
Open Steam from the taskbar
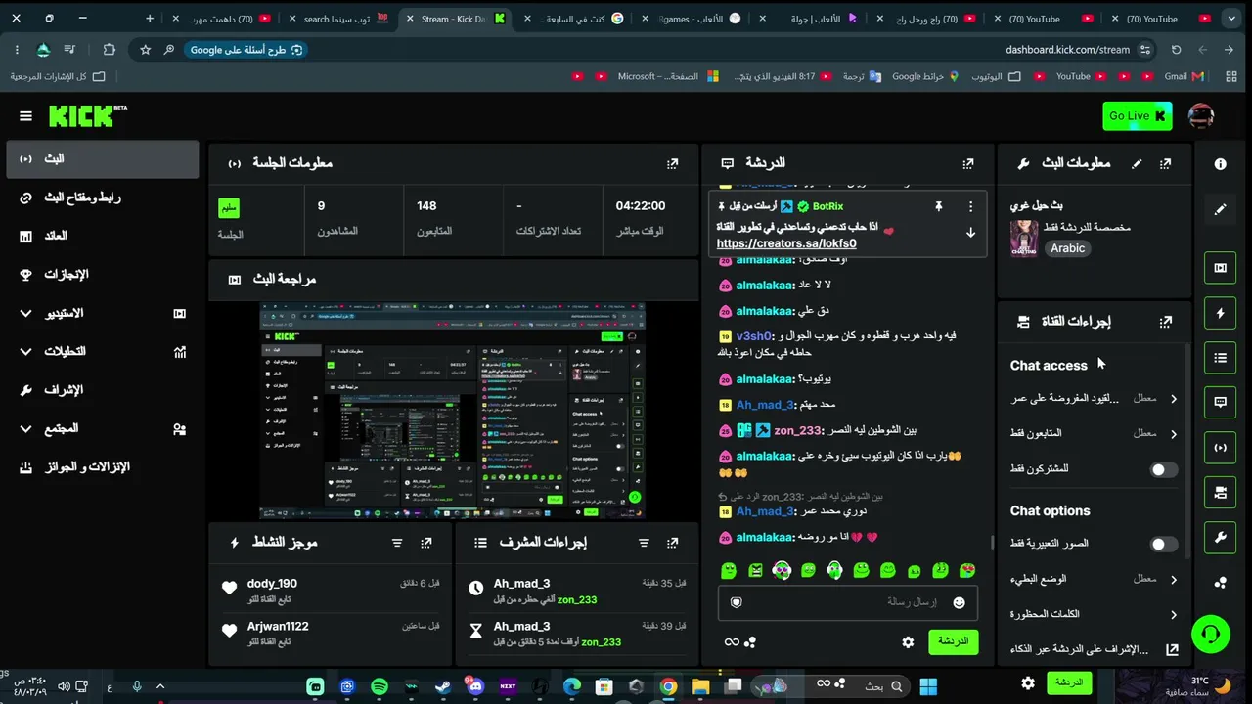[443, 686]
